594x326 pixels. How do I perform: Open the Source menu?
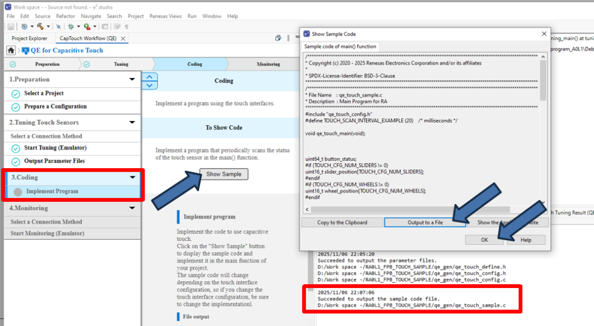point(42,16)
